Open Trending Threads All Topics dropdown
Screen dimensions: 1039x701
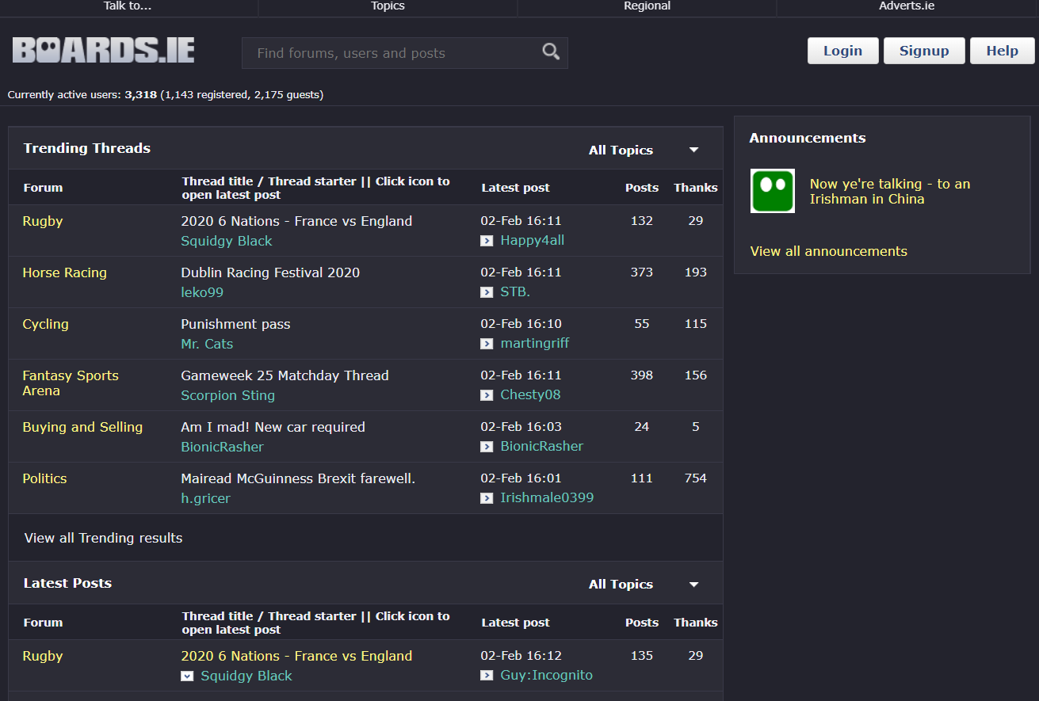point(644,150)
